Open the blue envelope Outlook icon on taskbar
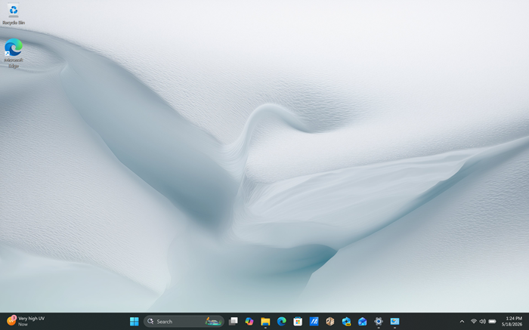529x330 pixels. pos(362,321)
